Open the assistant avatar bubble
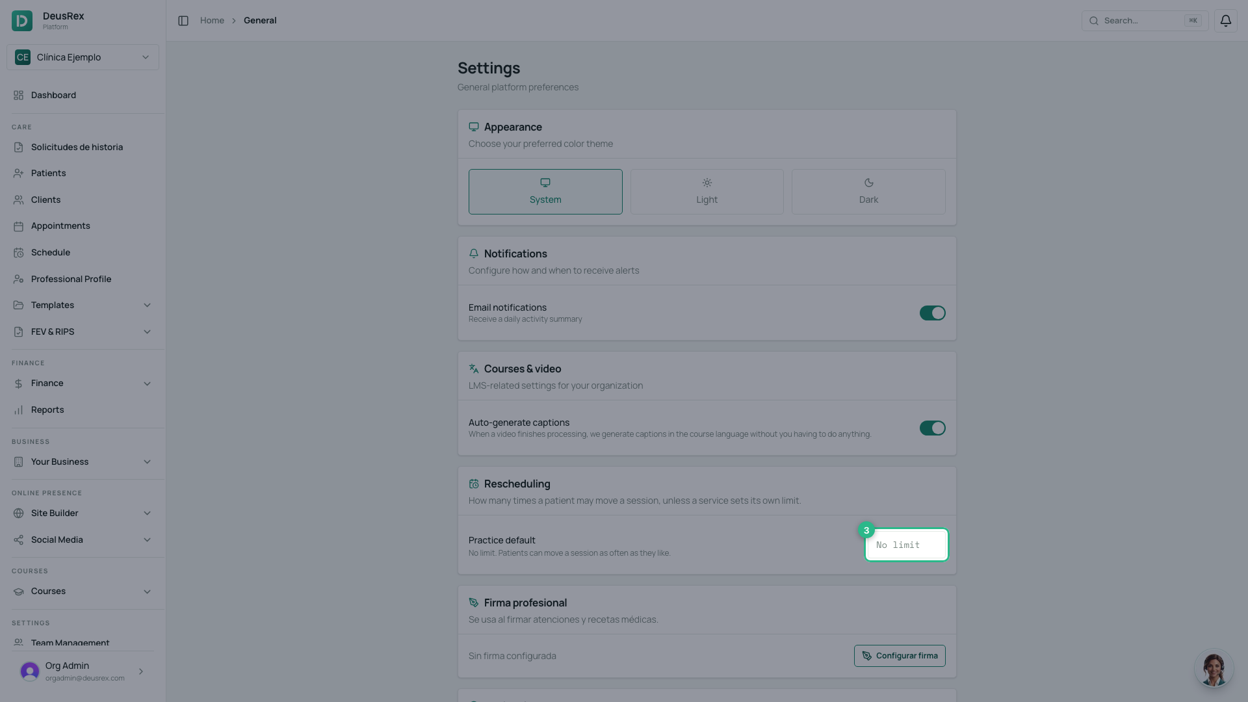The height and width of the screenshot is (702, 1248). click(x=1214, y=668)
